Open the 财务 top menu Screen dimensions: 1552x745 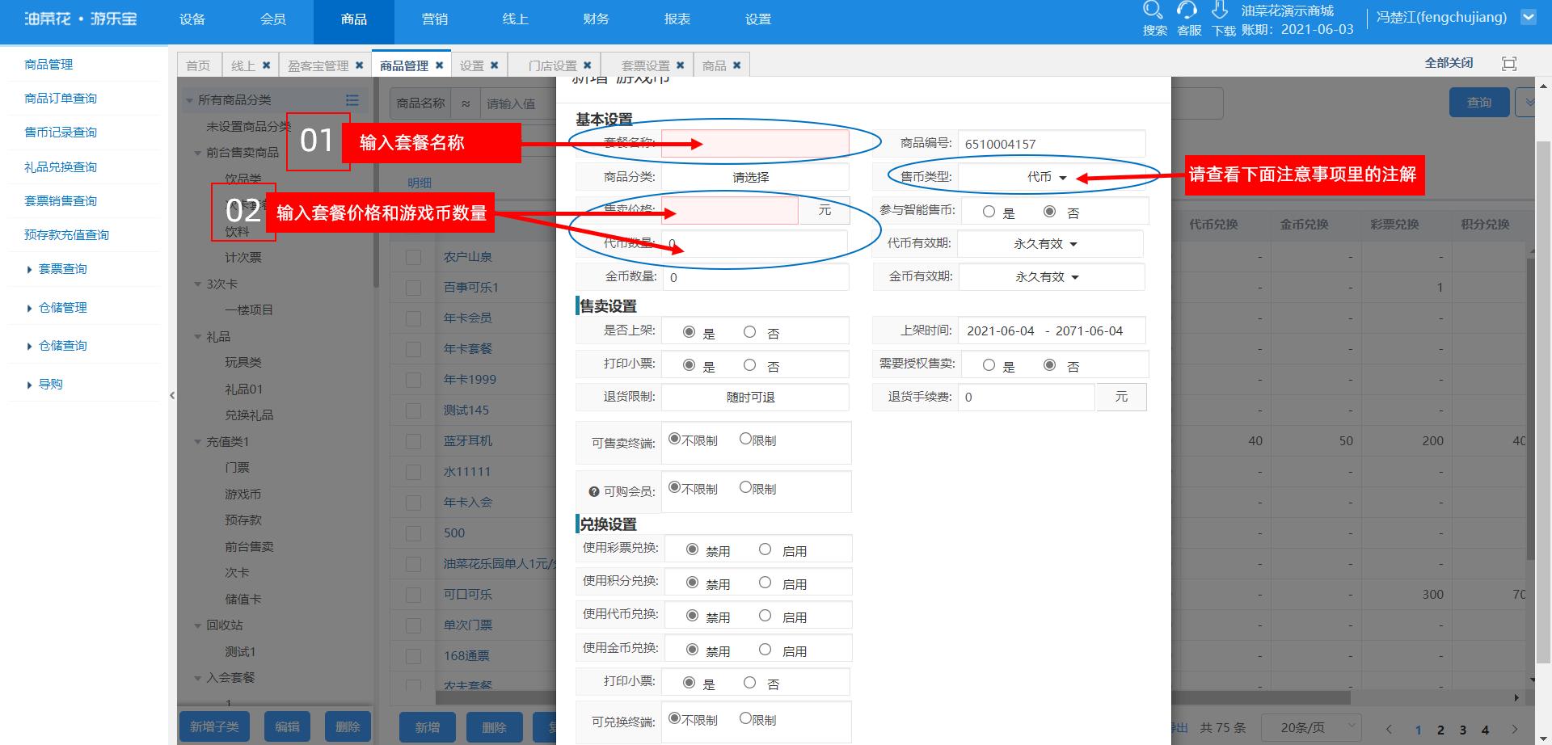(x=597, y=19)
